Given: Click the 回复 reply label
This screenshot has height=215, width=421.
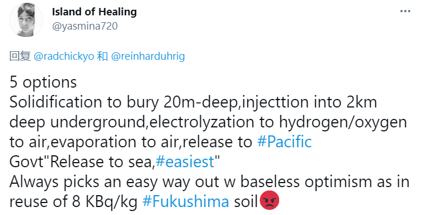Looking at the screenshot, I should 20,56.
